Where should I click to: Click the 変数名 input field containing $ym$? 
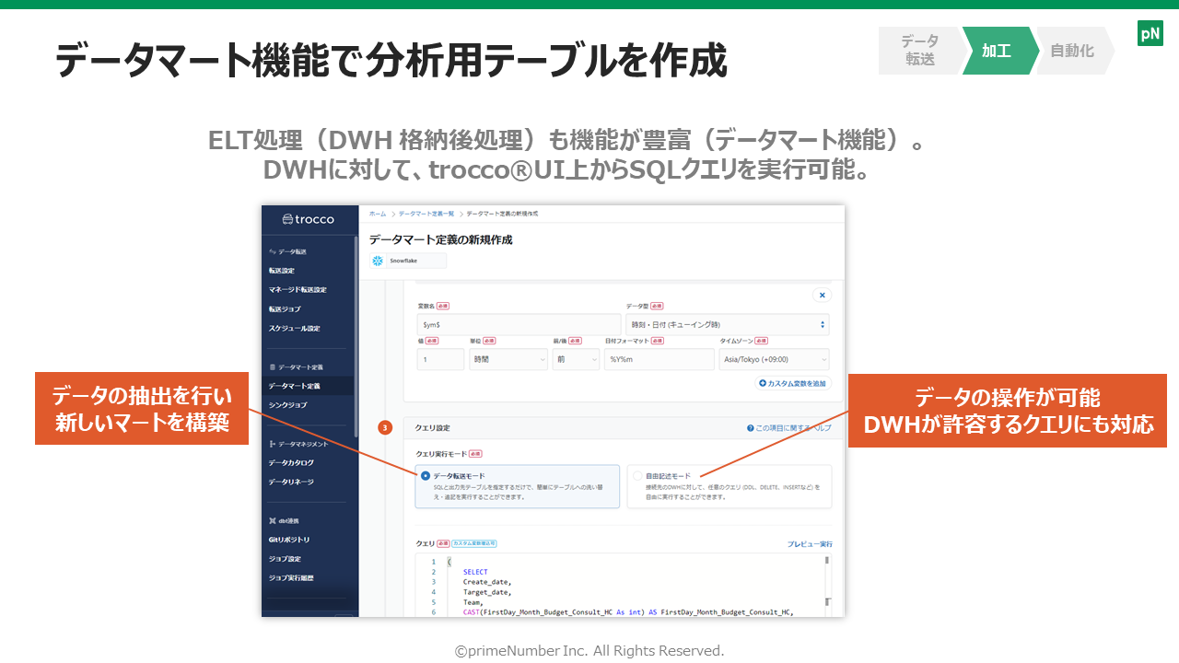519,324
